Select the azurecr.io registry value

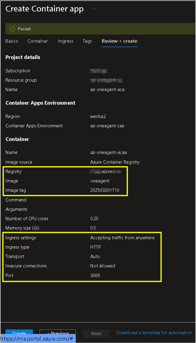click(x=105, y=172)
